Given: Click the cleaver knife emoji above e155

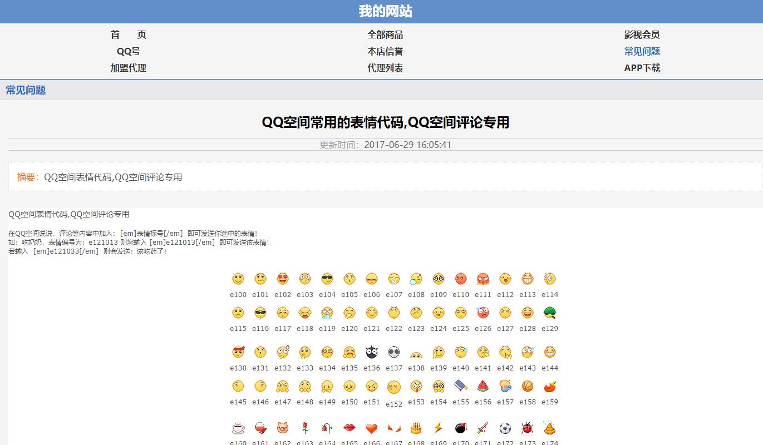Looking at the screenshot, I should (x=461, y=386).
